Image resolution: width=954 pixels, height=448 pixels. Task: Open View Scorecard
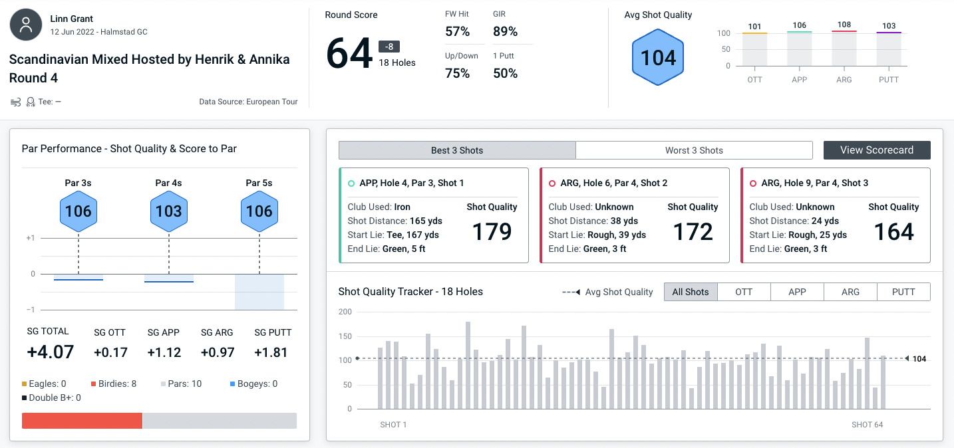pyautogui.click(x=877, y=150)
